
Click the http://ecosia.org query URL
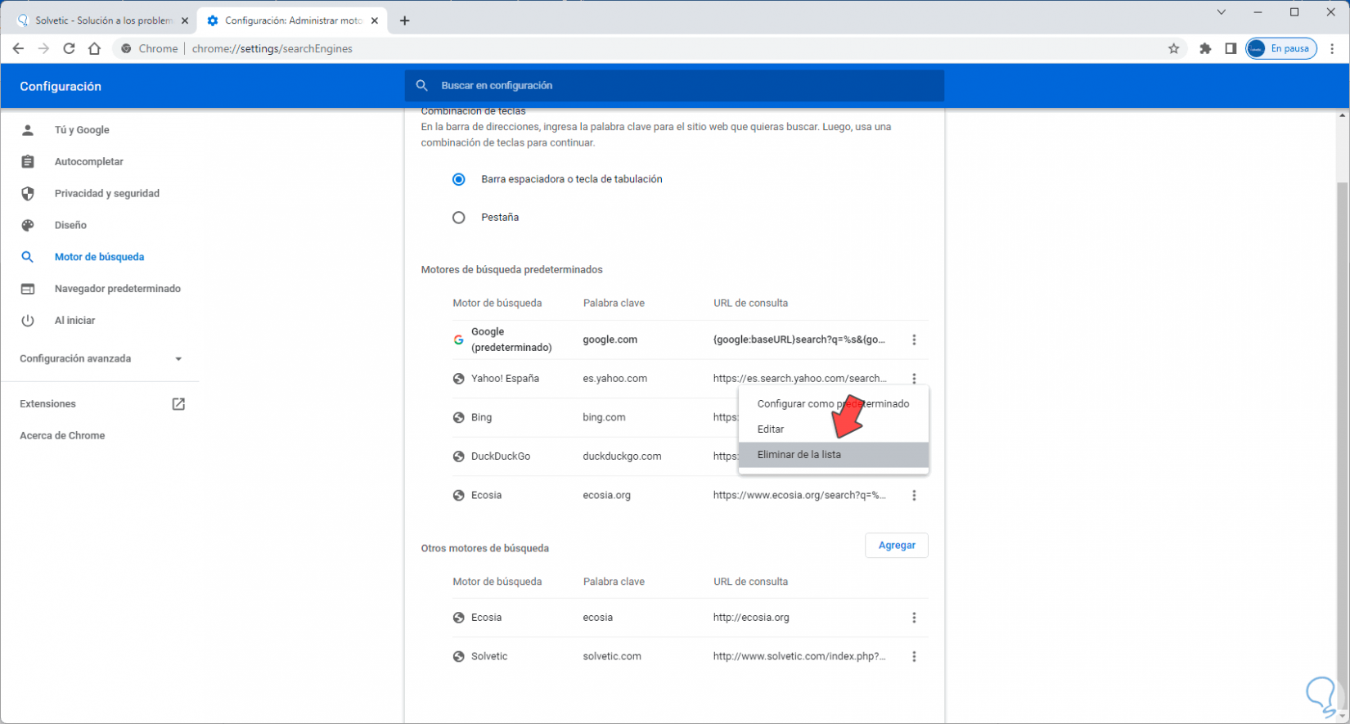click(751, 618)
